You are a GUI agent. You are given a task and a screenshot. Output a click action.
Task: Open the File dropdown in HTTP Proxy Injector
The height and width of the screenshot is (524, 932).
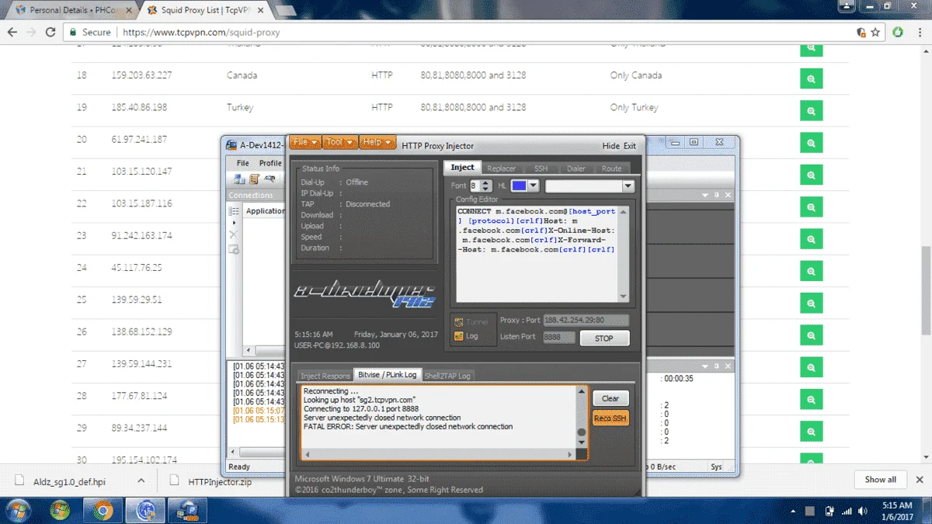pyautogui.click(x=304, y=143)
